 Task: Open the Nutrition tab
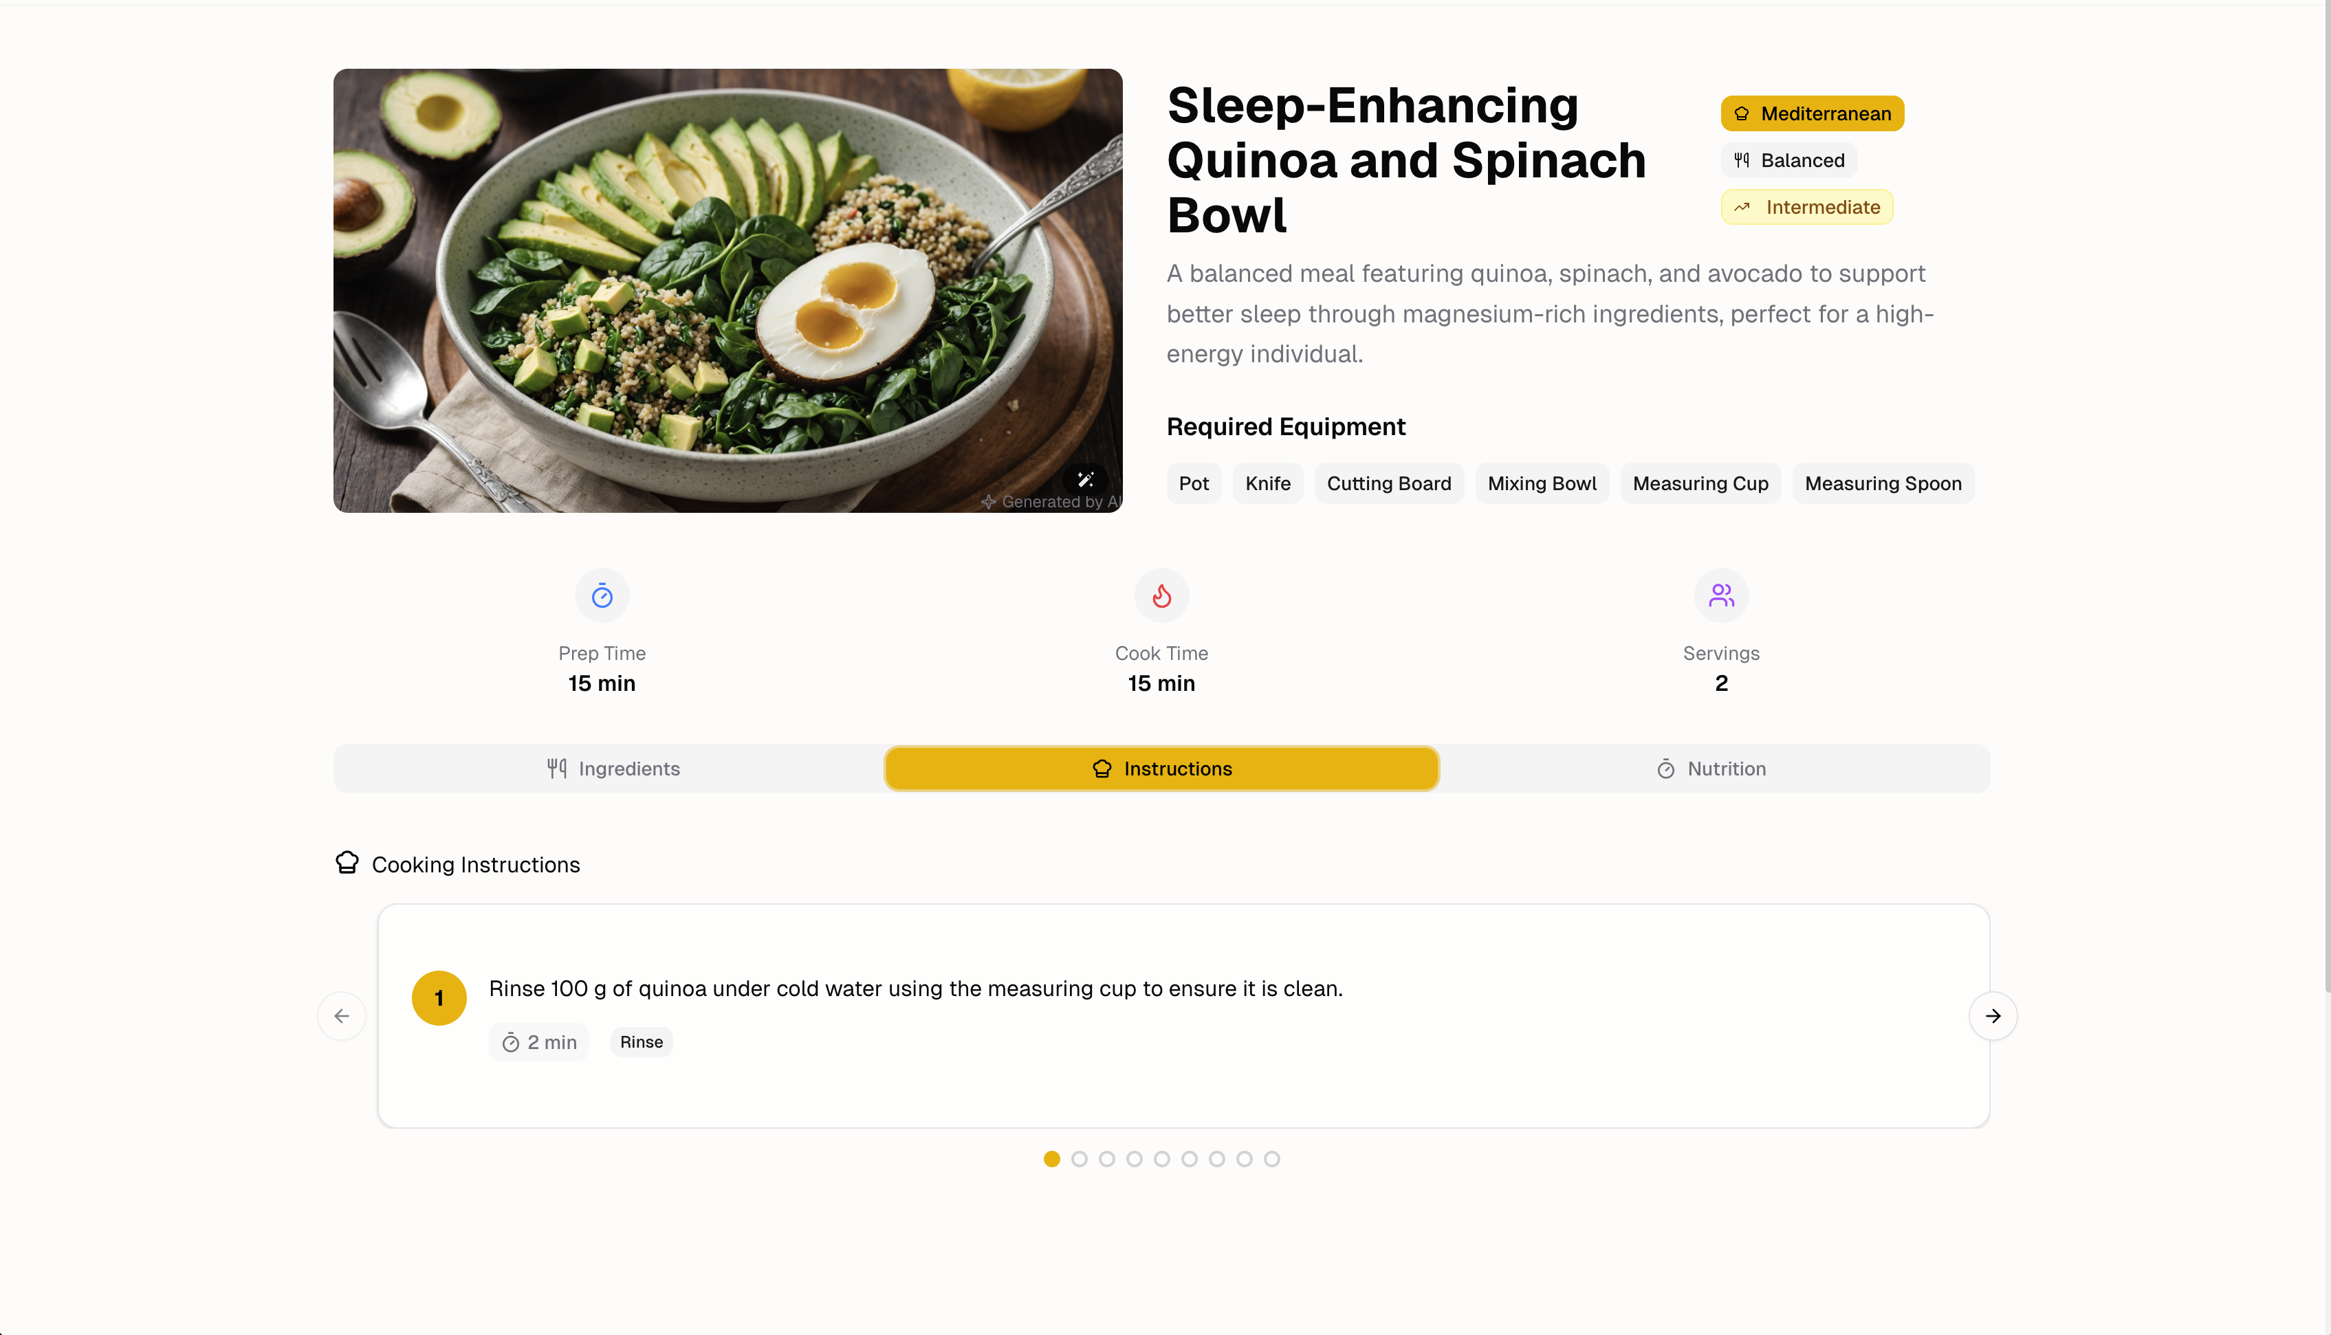[1711, 769]
